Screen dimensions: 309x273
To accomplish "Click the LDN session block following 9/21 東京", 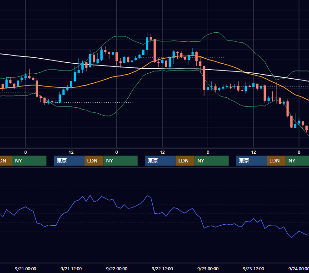I will [94, 161].
